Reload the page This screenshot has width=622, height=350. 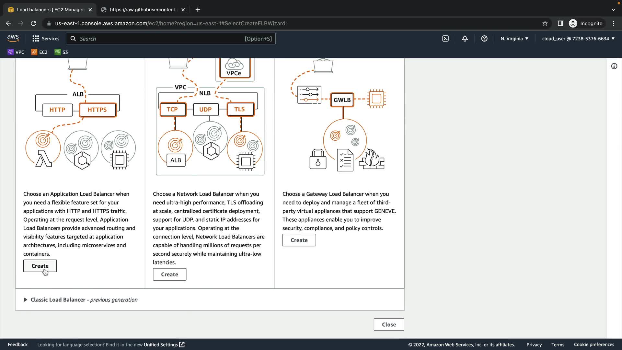click(33, 23)
